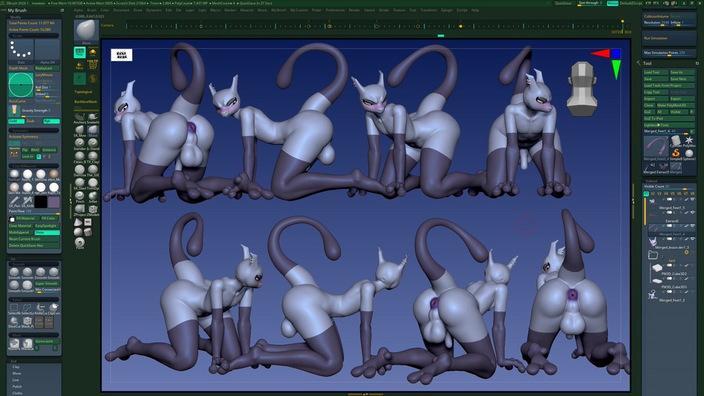The height and width of the screenshot is (396, 704).
Task: Select the SliceCurve brush
Action: [14, 321]
